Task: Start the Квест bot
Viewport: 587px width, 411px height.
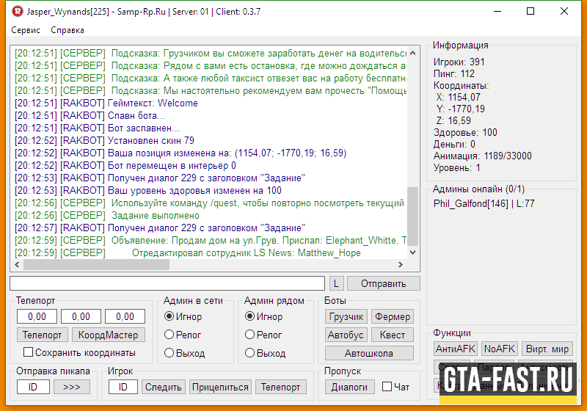Action: pyautogui.click(x=393, y=335)
